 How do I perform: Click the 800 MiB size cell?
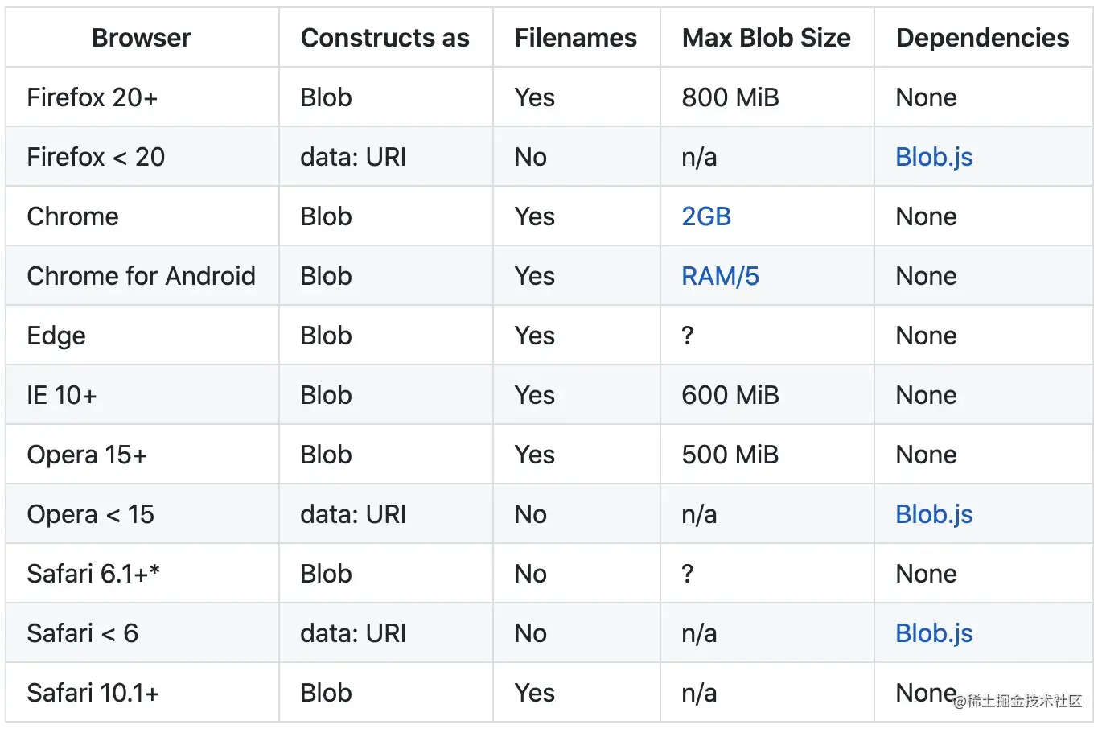[x=730, y=97]
